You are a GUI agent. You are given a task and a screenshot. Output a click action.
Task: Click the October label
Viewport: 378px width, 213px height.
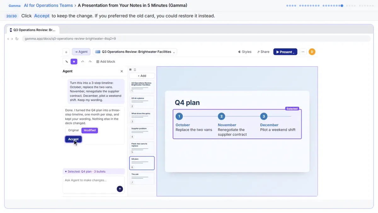pyautogui.click(x=183, y=125)
